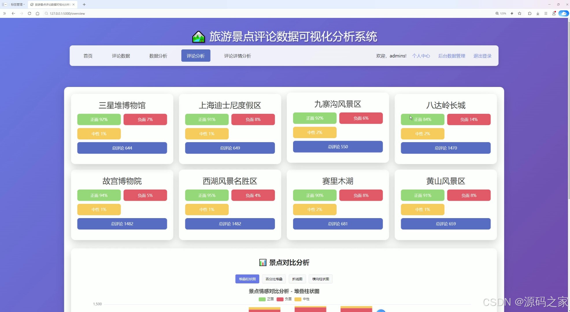Refresh the current page
This screenshot has height=312, width=570.
pos(29,13)
